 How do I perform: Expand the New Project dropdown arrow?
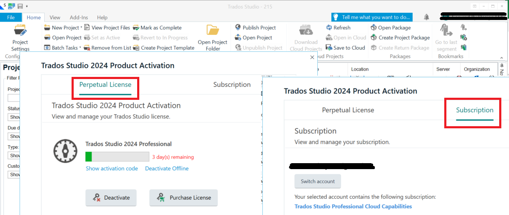81,28
